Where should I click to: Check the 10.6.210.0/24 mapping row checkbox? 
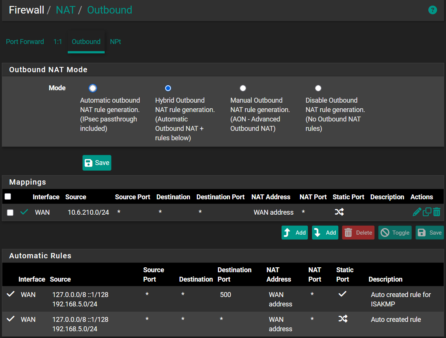10,213
